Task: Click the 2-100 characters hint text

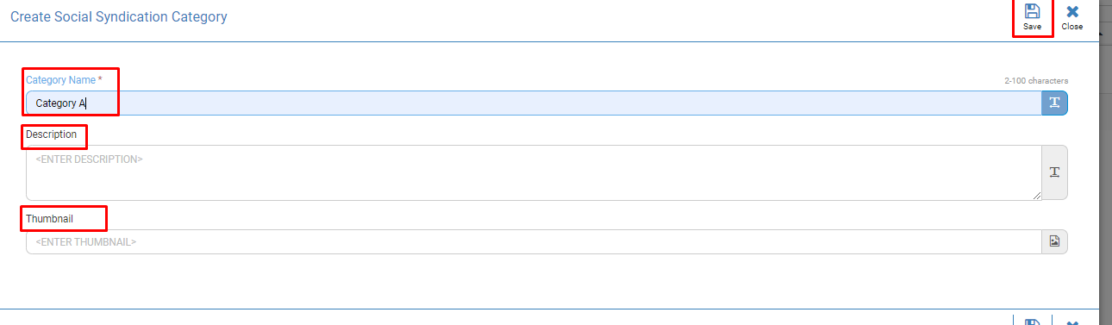Action: point(1036,81)
